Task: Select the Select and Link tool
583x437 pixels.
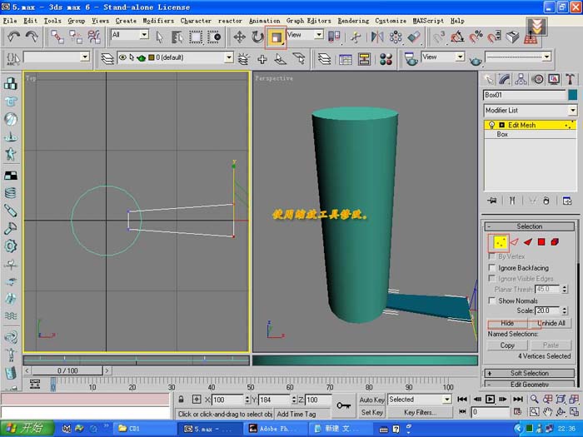Action: point(57,37)
